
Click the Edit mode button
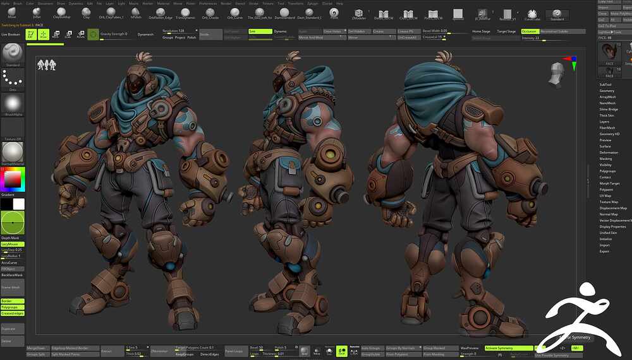click(x=31, y=35)
